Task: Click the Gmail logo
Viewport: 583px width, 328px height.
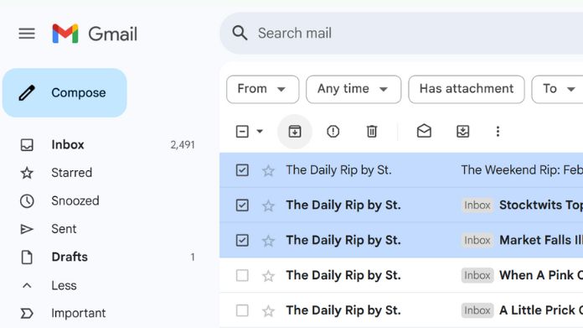Action: 95,34
